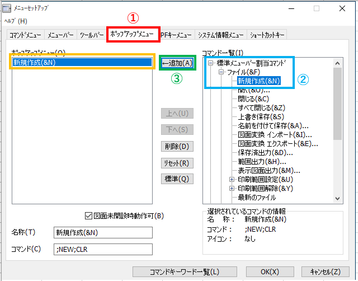Select 標準メニューバー割当コマンド tree item
Image resolution: width=358 pixels, height=281 pixels.
point(251,63)
